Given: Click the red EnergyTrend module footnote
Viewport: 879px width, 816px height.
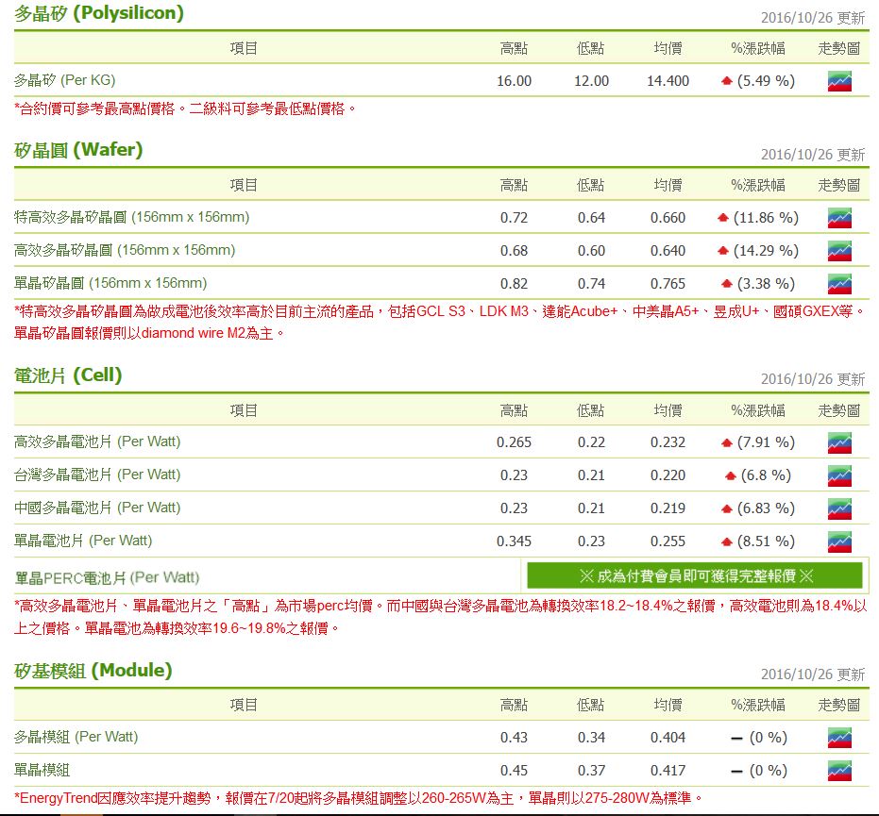Looking at the screenshot, I should [x=358, y=798].
